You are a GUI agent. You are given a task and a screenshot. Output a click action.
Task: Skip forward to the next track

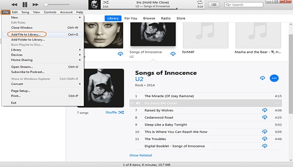coord(35,5)
